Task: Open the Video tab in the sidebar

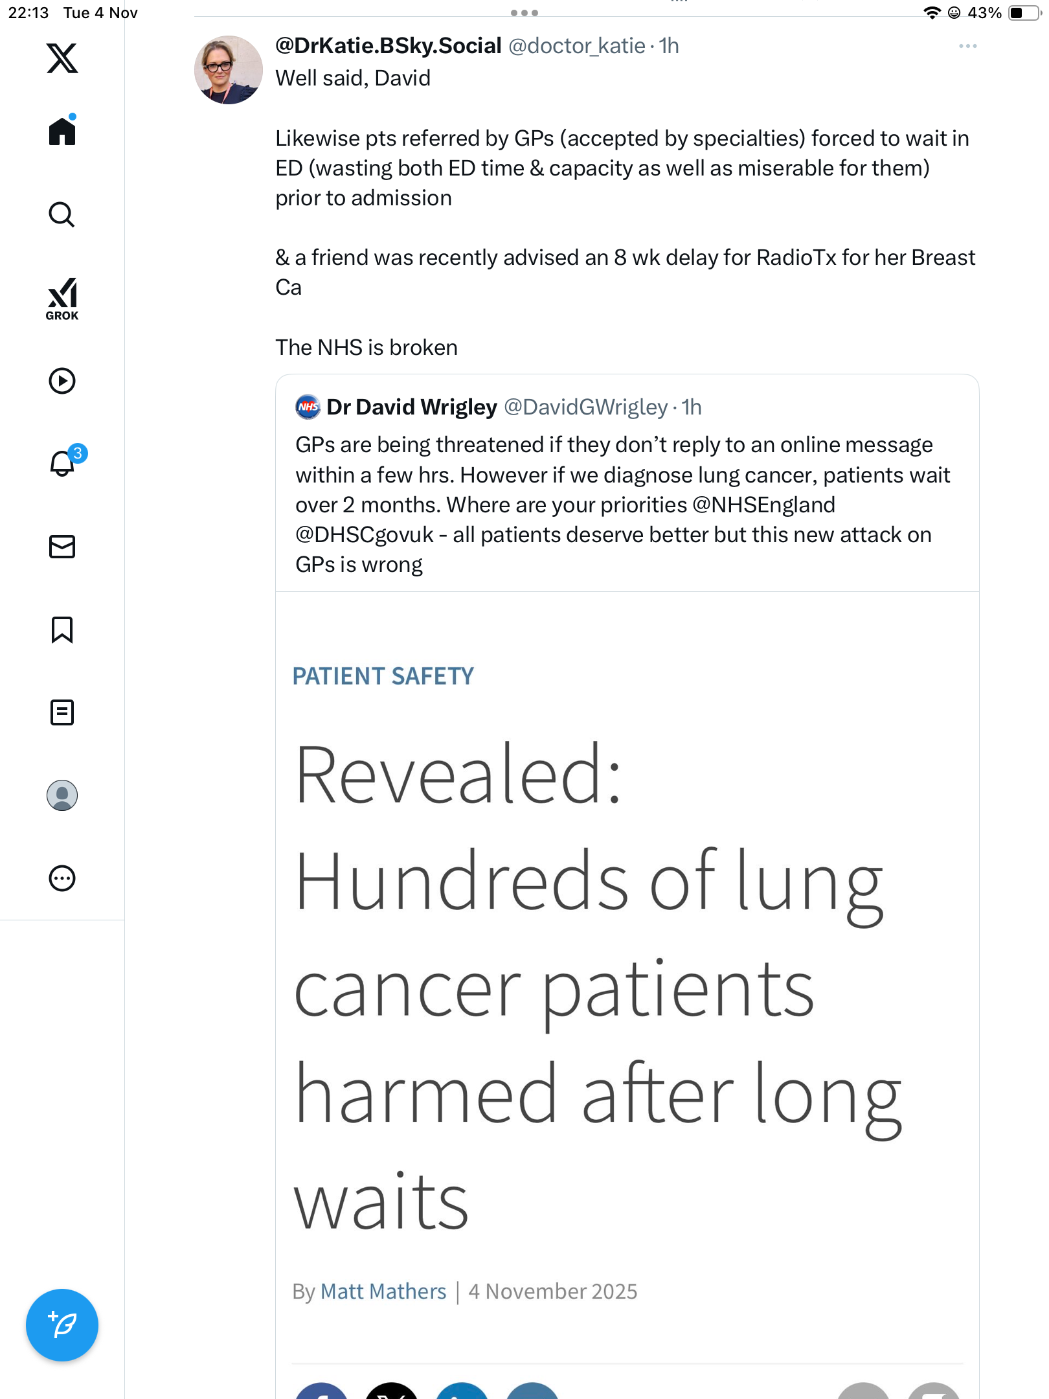Action: (62, 381)
